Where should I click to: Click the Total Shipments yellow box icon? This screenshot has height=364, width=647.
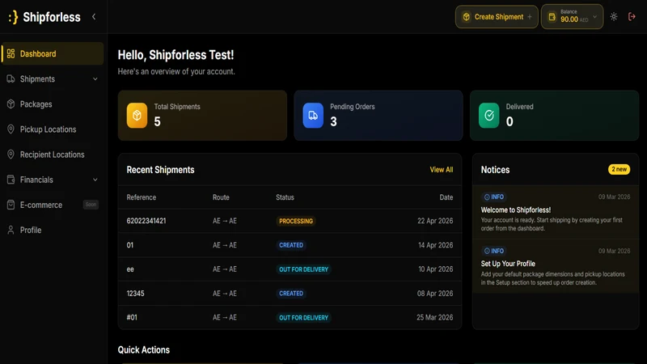point(137,115)
